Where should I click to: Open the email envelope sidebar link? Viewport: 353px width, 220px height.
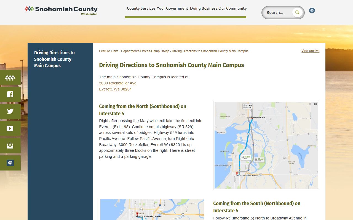[10, 145]
